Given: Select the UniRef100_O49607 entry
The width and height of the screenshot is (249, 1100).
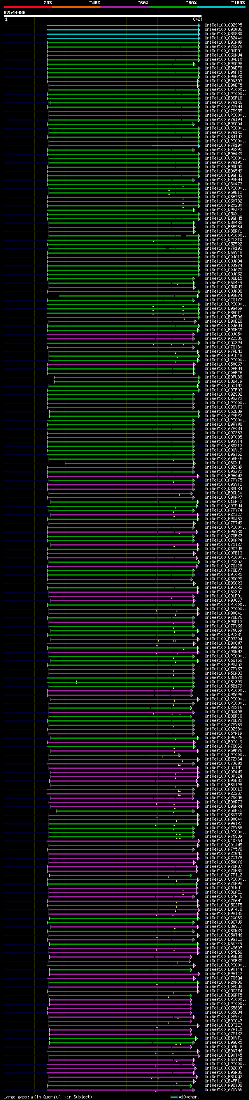Looking at the screenshot, I should coord(223,948).
